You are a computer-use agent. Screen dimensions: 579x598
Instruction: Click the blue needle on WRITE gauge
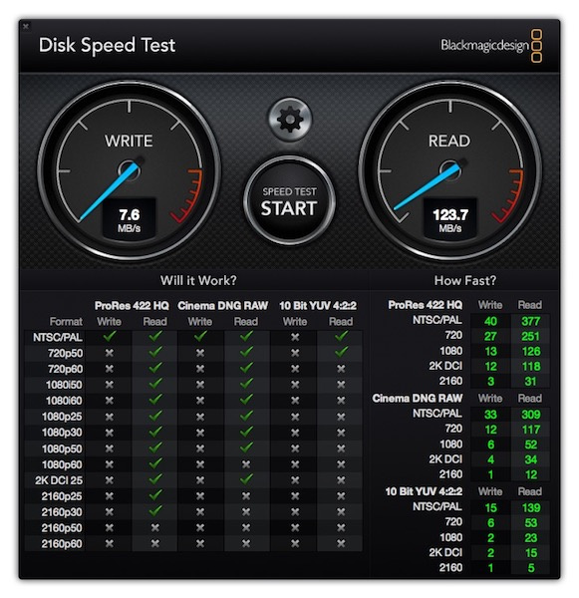tap(109, 191)
